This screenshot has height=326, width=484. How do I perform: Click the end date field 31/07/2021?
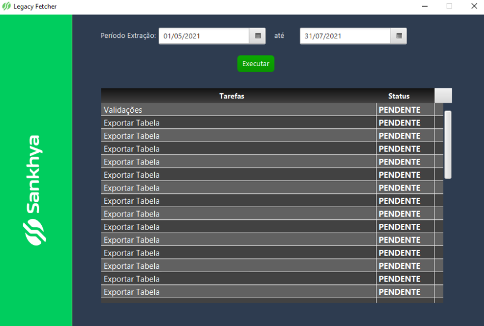[345, 36]
